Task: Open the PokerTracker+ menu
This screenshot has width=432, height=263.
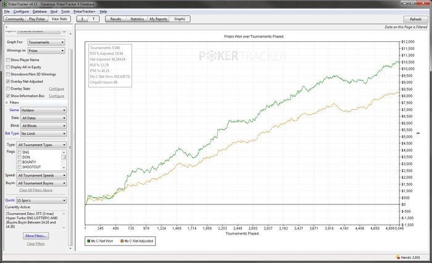Action: click(85, 12)
